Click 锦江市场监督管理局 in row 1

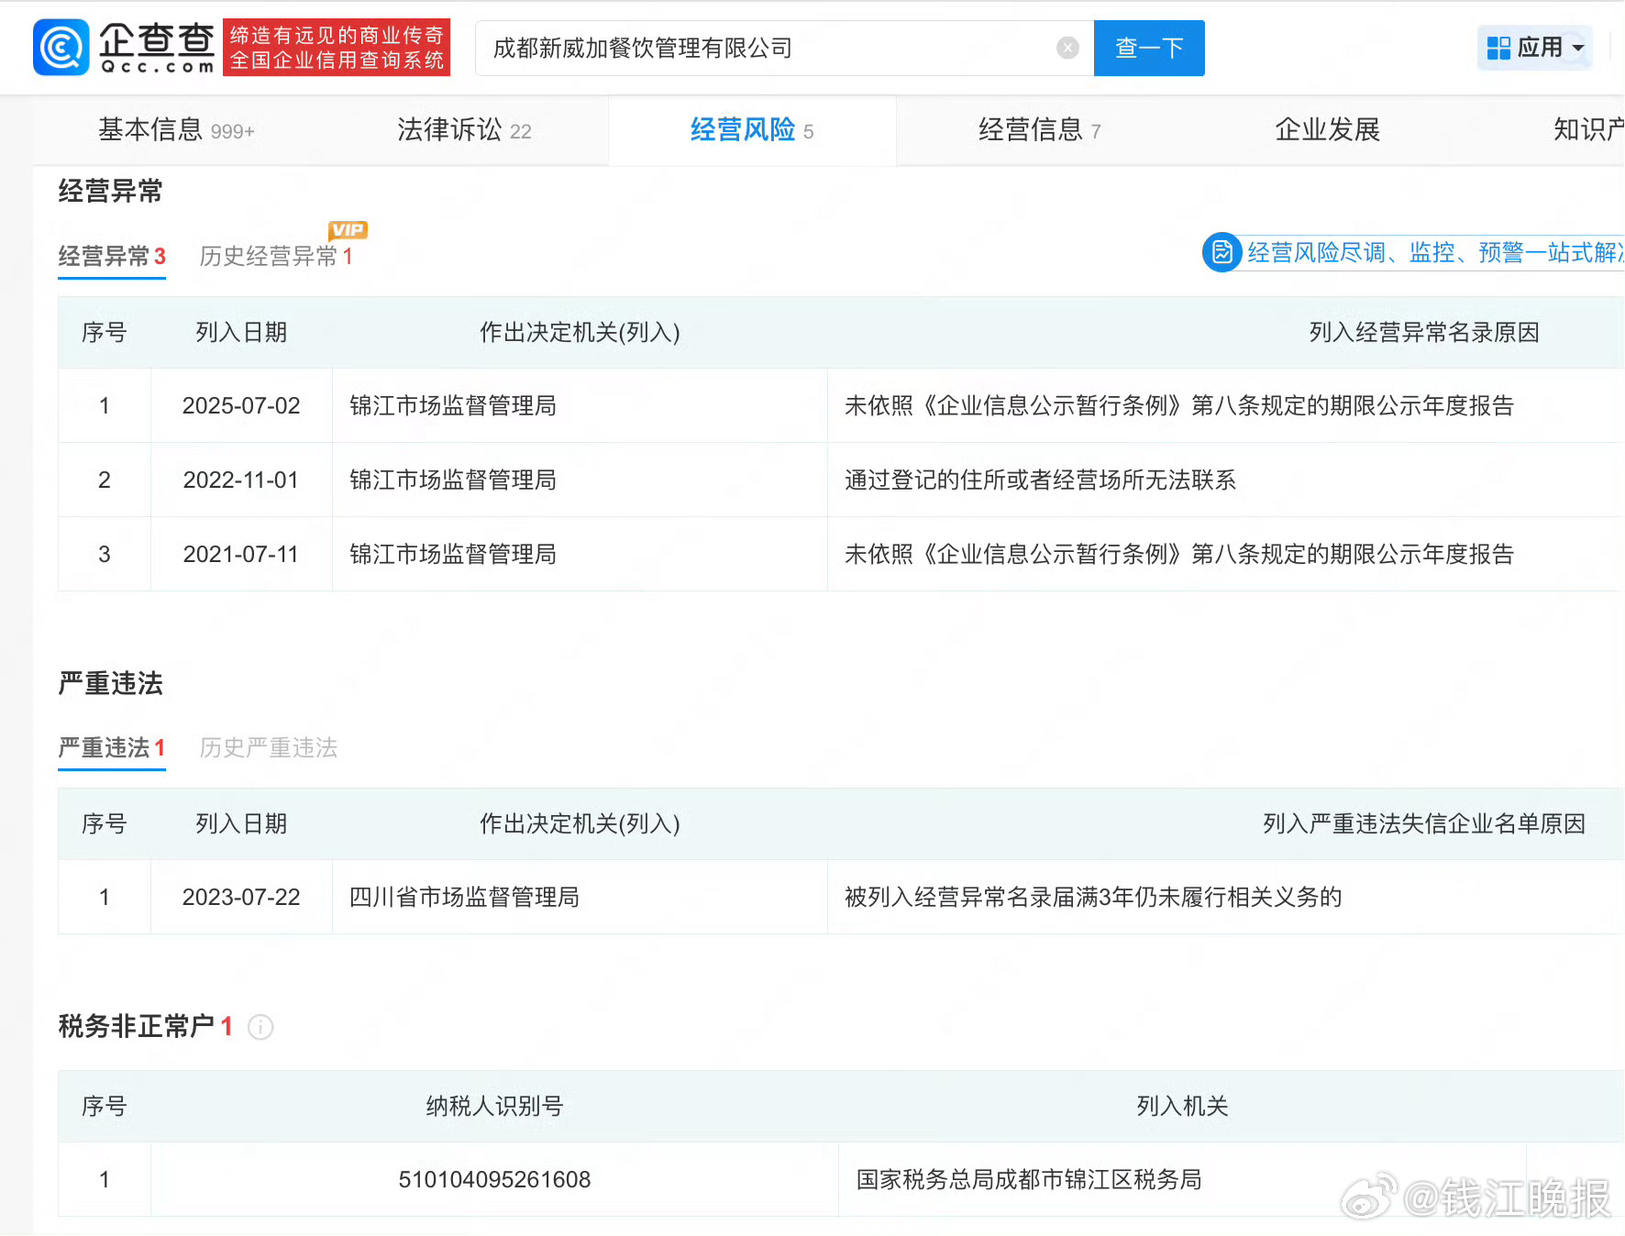[453, 406]
